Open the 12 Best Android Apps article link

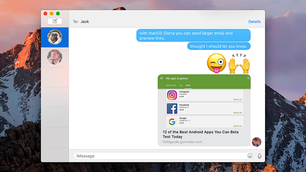pyautogui.click(x=200, y=135)
